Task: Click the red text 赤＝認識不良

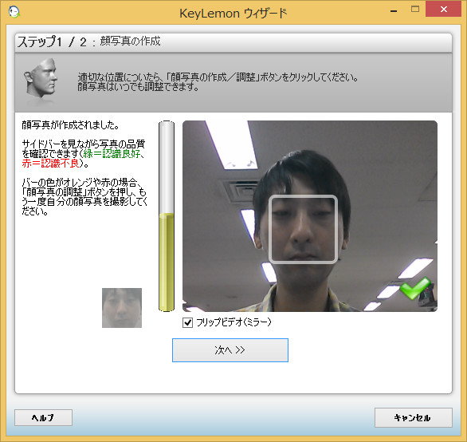Action: [x=50, y=164]
